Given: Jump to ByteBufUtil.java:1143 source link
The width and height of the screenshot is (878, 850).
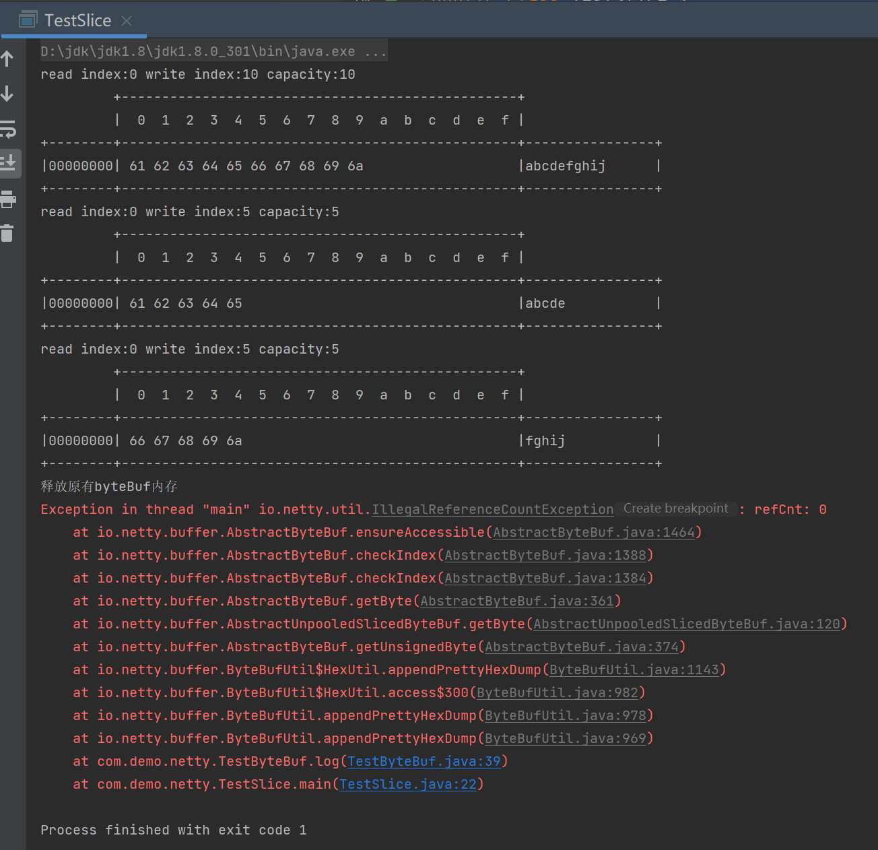Looking at the screenshot, I should click(634, 670).
